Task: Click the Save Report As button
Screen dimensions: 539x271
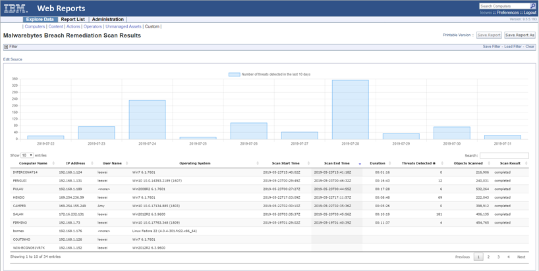Action: pos(520,35)
